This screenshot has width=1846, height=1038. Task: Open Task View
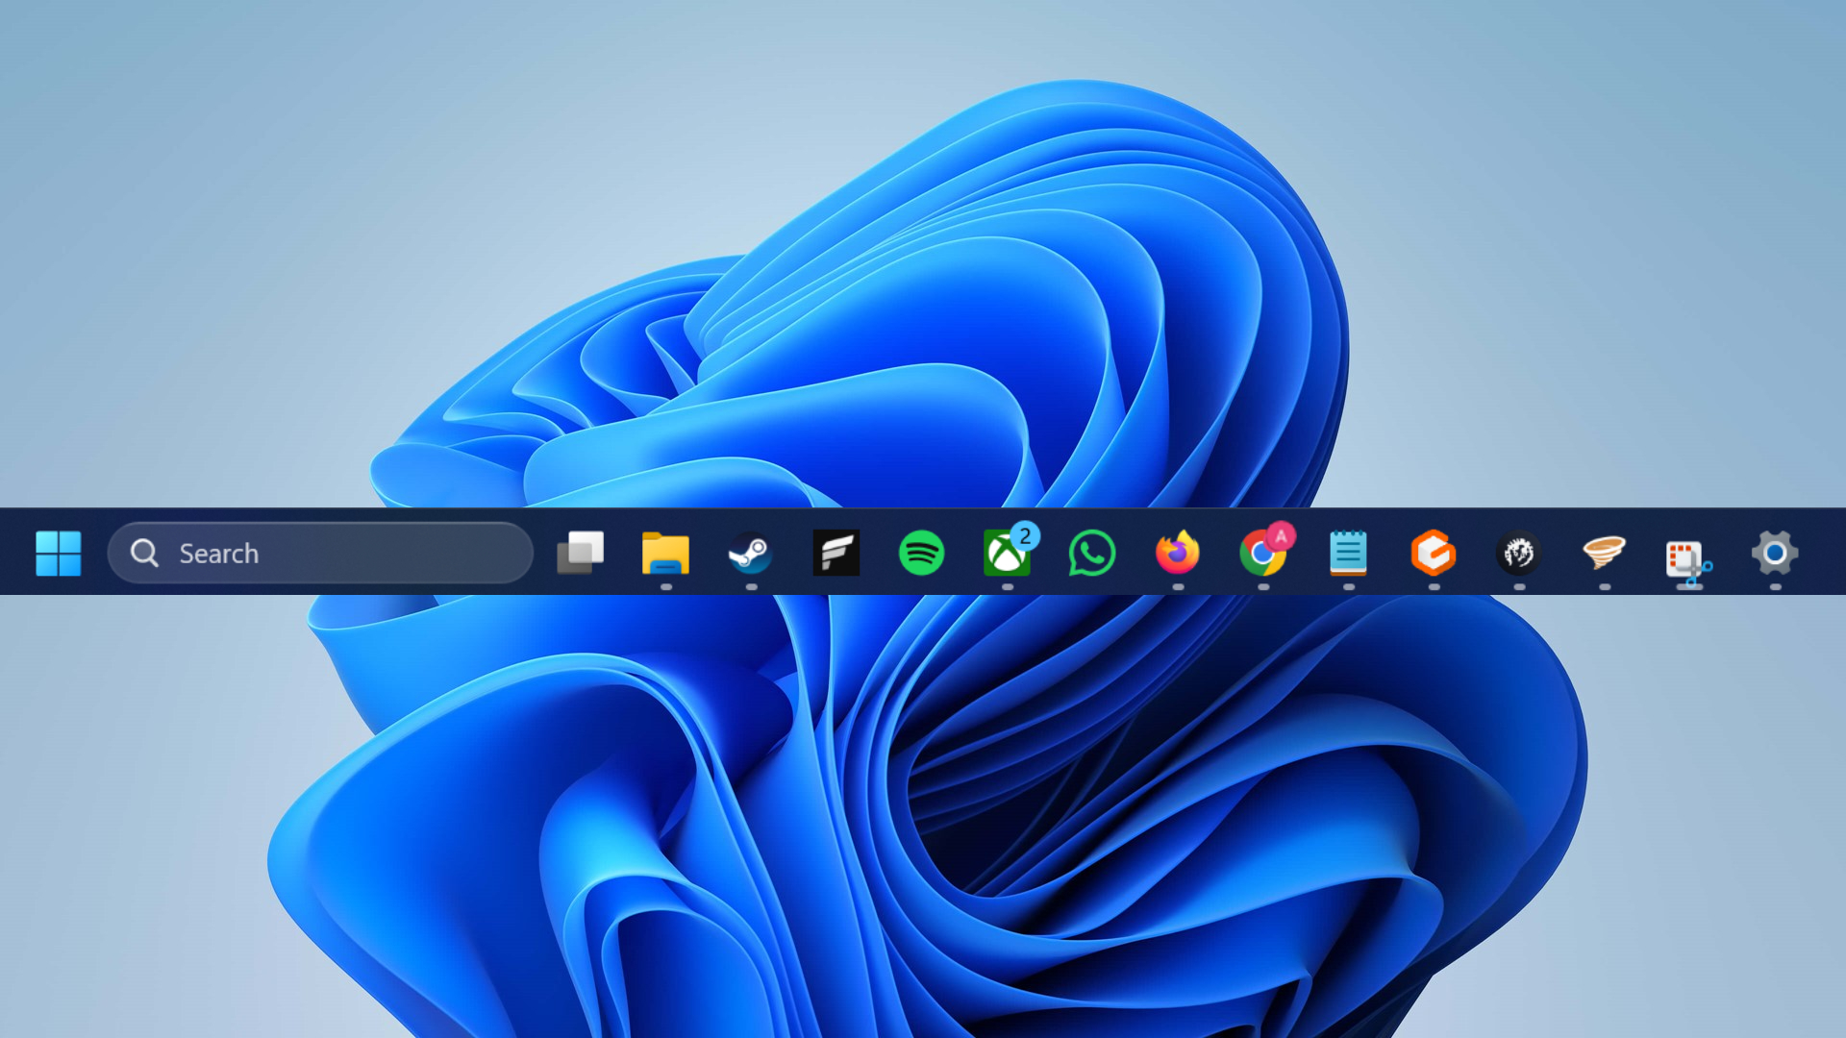click(582, 553)
